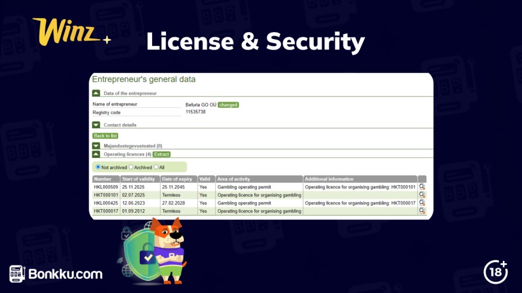Click the Winz logo
Viewport: 522px width, 293px height.
(x=71, y=31)
